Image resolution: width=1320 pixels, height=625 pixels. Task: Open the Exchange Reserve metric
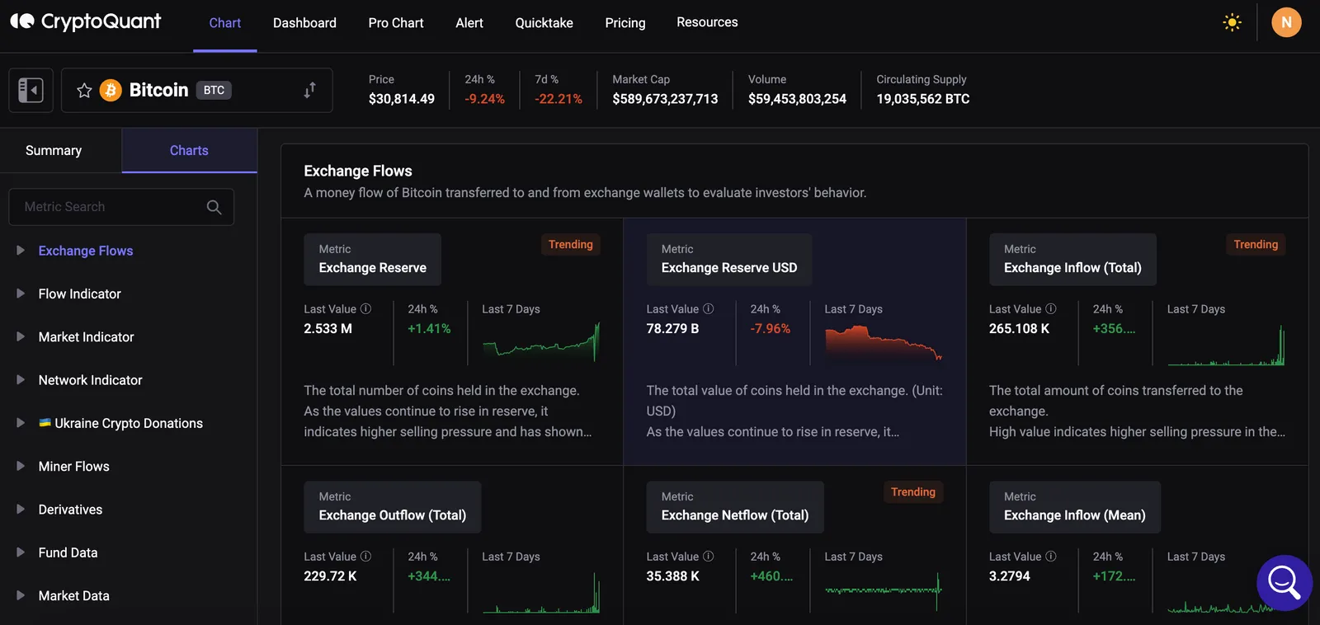click(x=372, y=260)
